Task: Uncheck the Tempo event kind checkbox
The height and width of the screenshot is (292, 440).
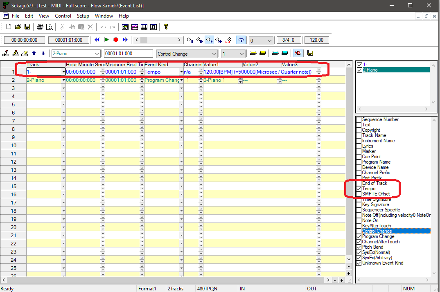Action: coord(359,189)
